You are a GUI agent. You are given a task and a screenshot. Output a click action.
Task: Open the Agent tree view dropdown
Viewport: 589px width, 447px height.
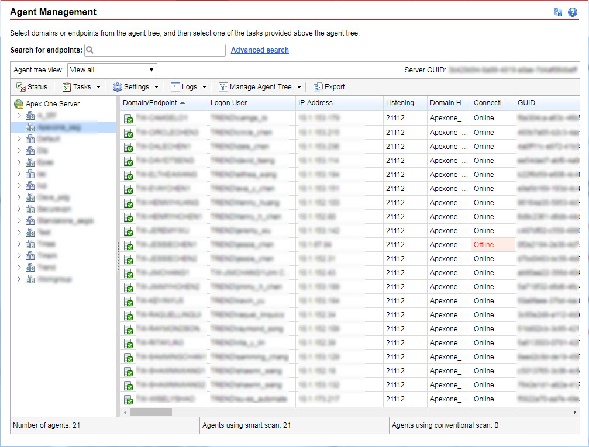[112, 70]
